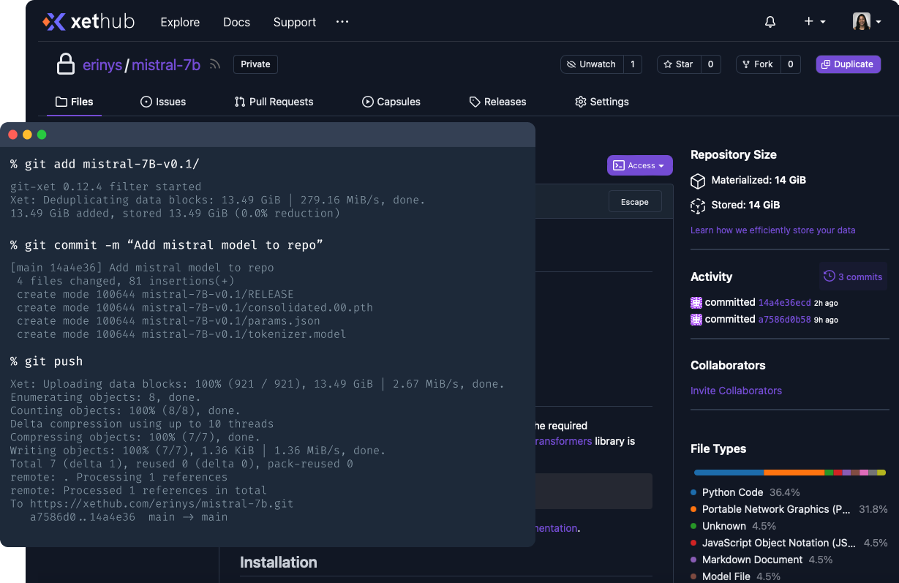Click the watchers count 1
The height and width of the screenshot is (583, 899).
click(x=633, y=64)
